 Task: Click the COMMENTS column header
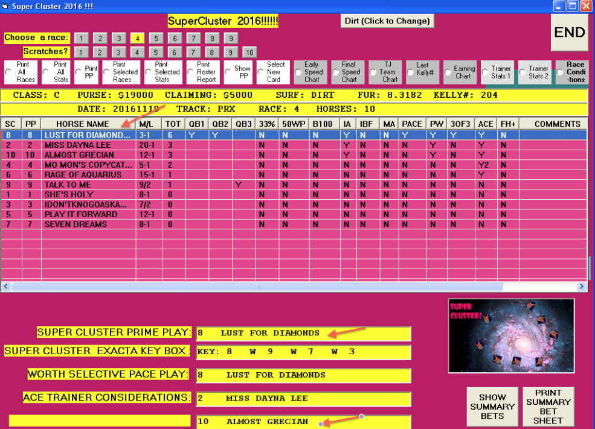point(553,124)
